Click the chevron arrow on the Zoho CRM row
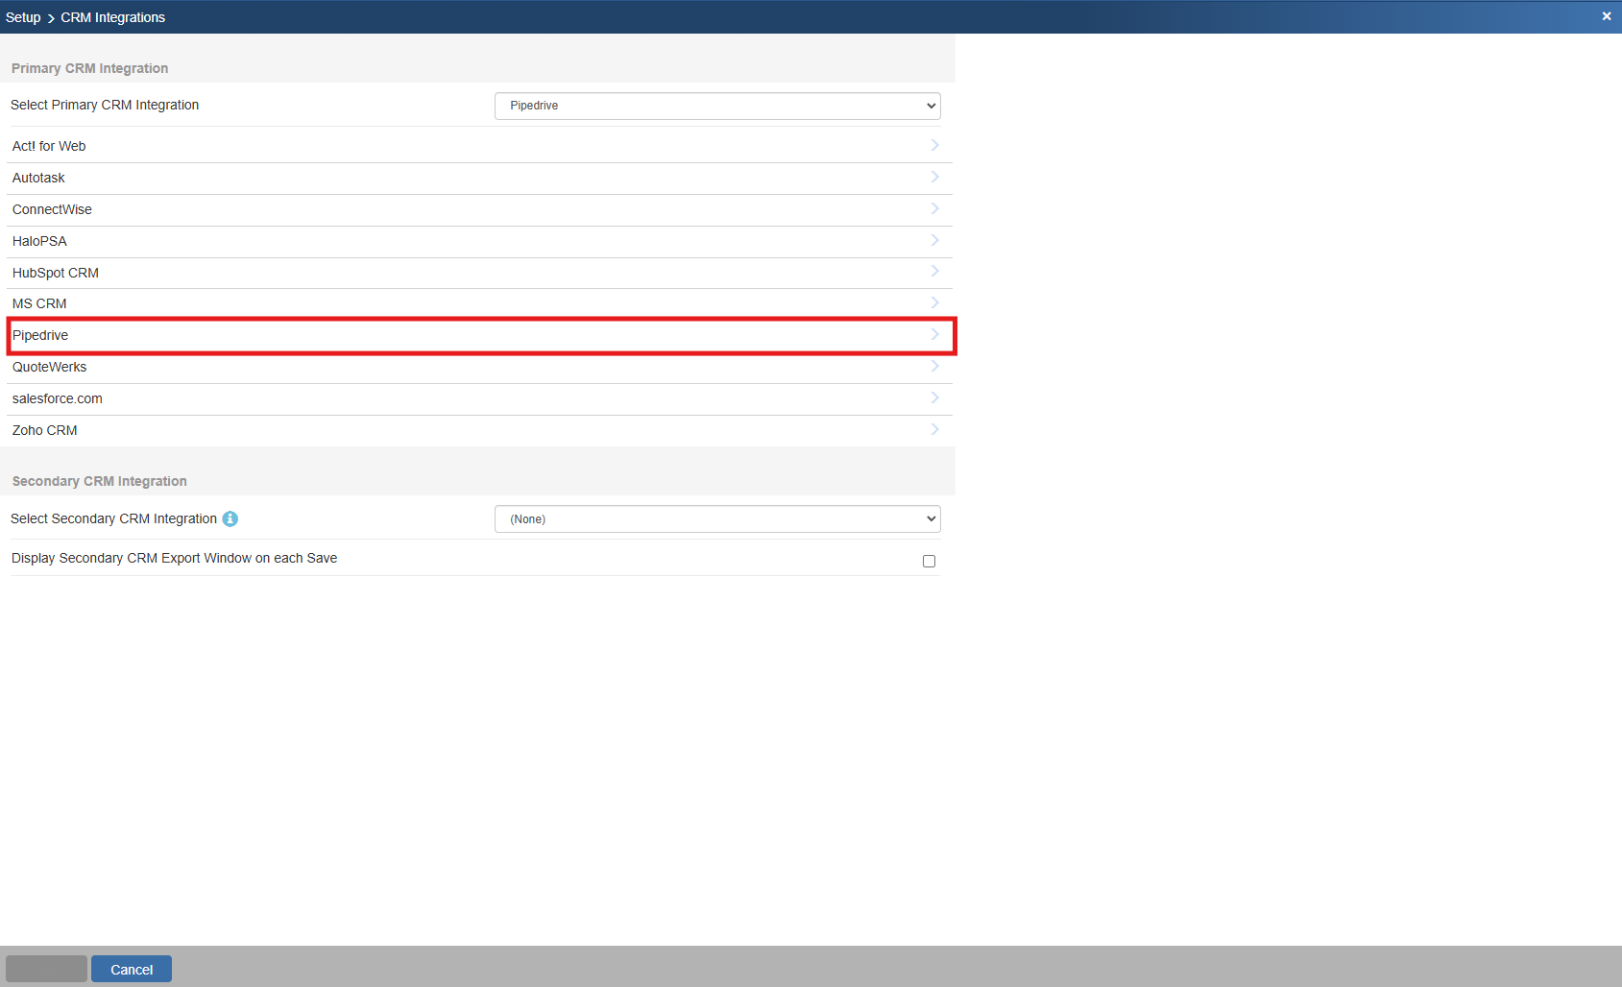 (934, 430)
